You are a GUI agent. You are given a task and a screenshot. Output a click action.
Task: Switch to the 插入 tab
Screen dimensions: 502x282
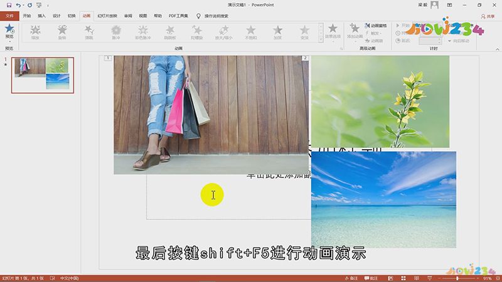41,16
